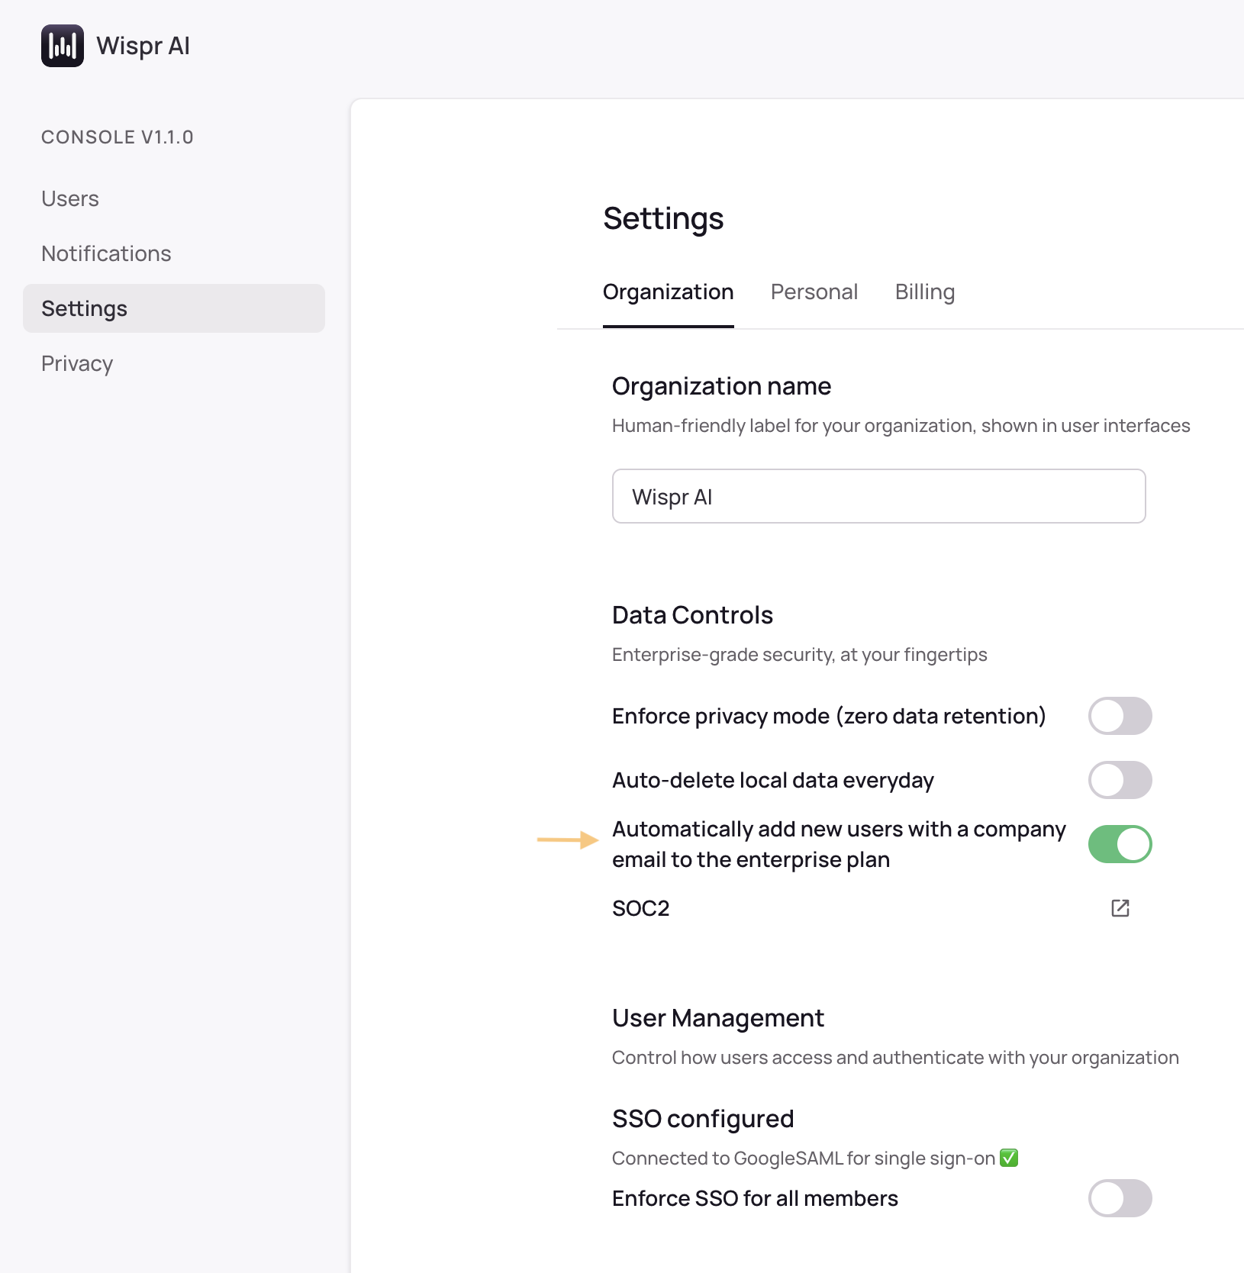This screenshot has width=1244, height=1273.
Task: Enforce SSO for all members
Action: coord(1120,1198)
